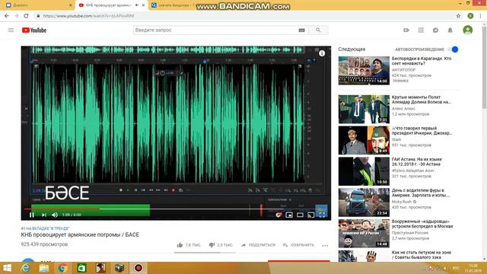Switch to Chrome in the taskbar
The image size is (487, 274).
tap(62, 268)
